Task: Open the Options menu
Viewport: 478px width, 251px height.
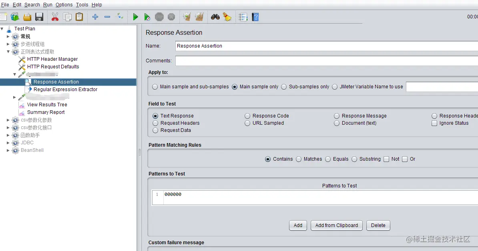Action: point(64,5)
